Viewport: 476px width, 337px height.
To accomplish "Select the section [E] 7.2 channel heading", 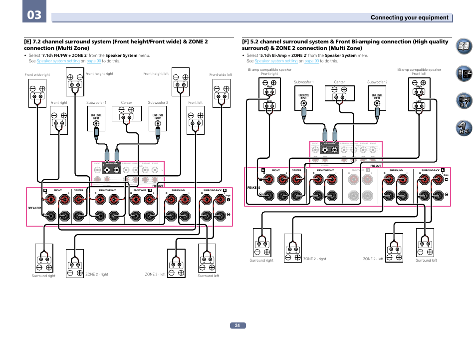I will click(x=116, y=44).
